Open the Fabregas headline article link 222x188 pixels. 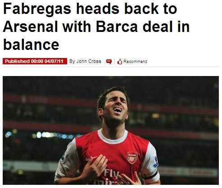pyautogui.click(x=96, y=26)
